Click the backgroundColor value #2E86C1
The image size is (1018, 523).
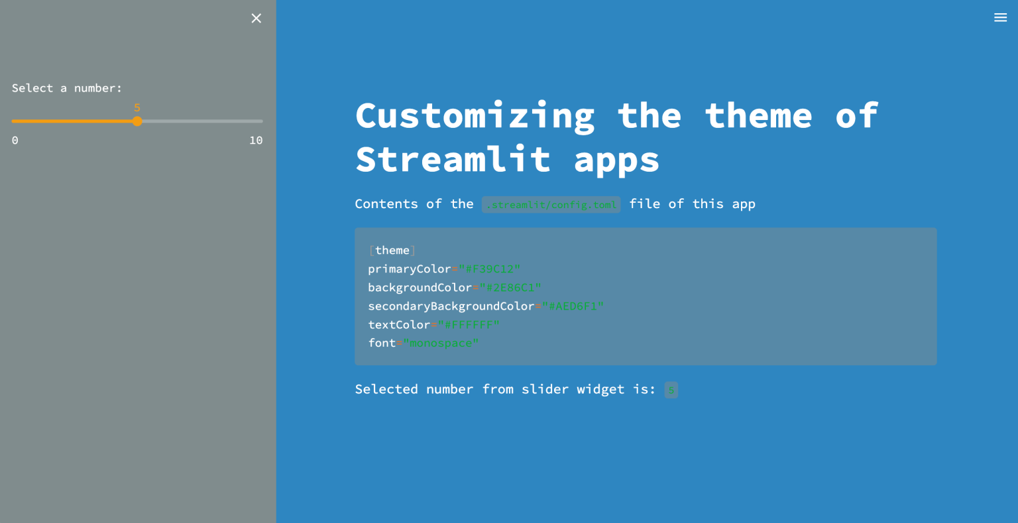509,287
